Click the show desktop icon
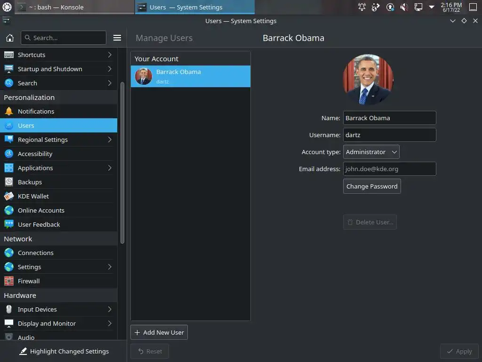 (473, 7)
